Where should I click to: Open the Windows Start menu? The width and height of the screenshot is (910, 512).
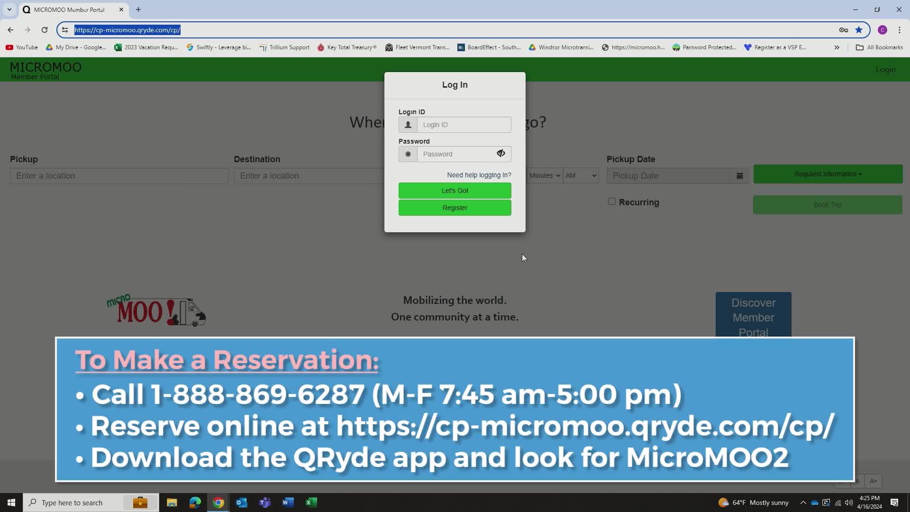11,503
